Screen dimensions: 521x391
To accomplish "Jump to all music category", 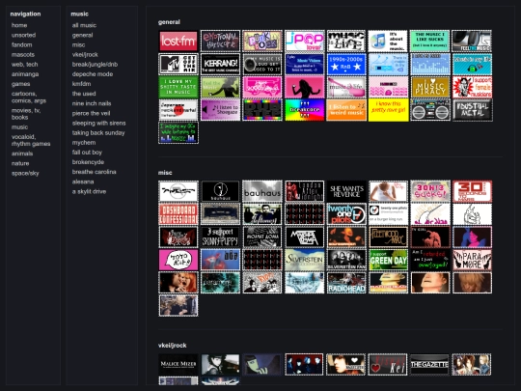I will click(84, 25).
